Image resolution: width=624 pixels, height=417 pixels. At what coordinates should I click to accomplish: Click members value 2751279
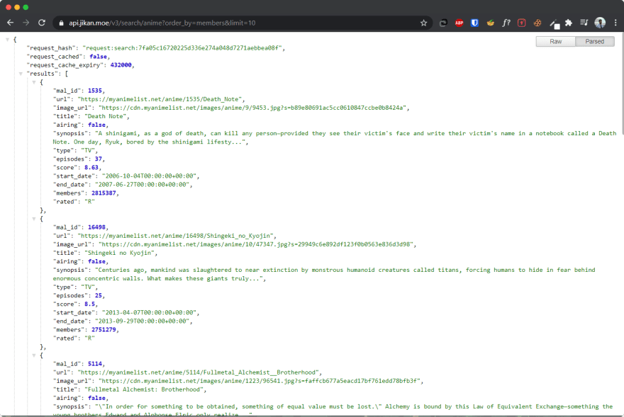point(104,330)
